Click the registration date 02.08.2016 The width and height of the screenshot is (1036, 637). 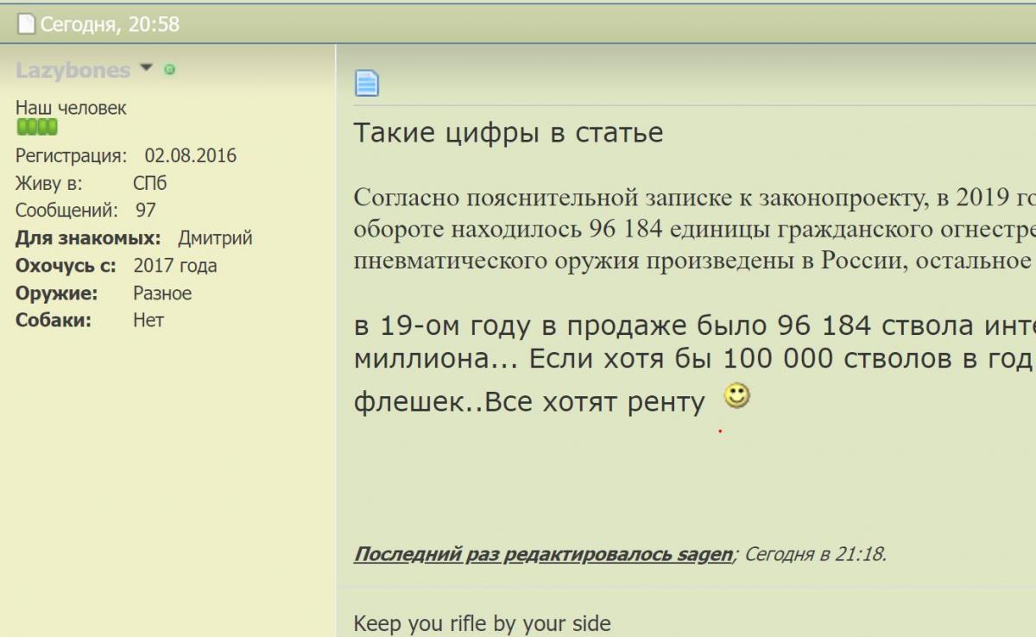coord(190,156)
